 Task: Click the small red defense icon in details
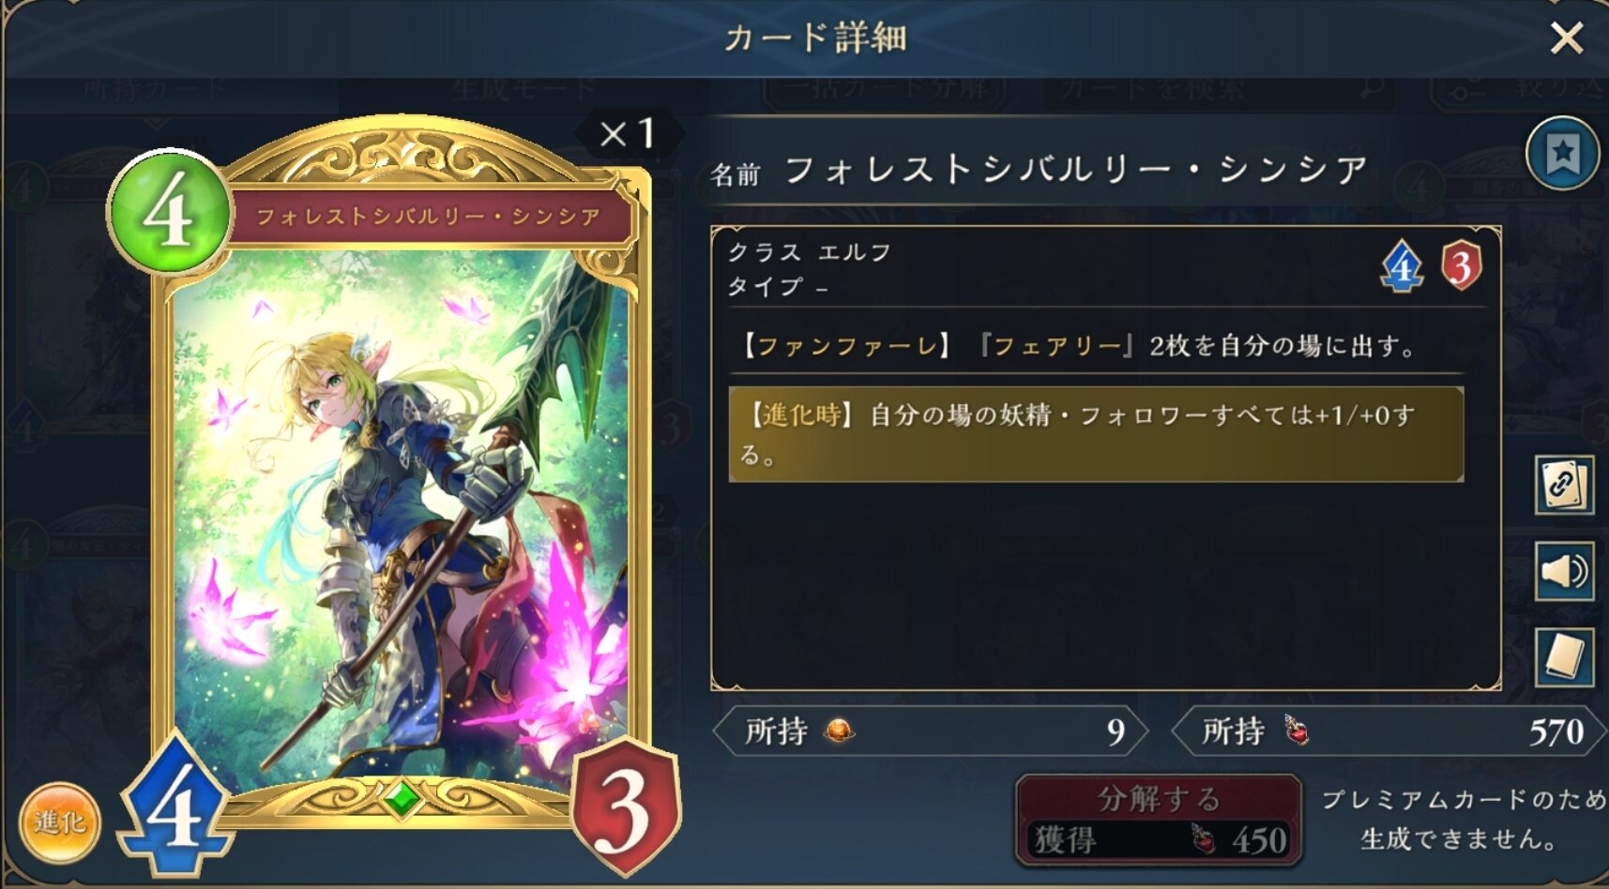coord(1461,266)
